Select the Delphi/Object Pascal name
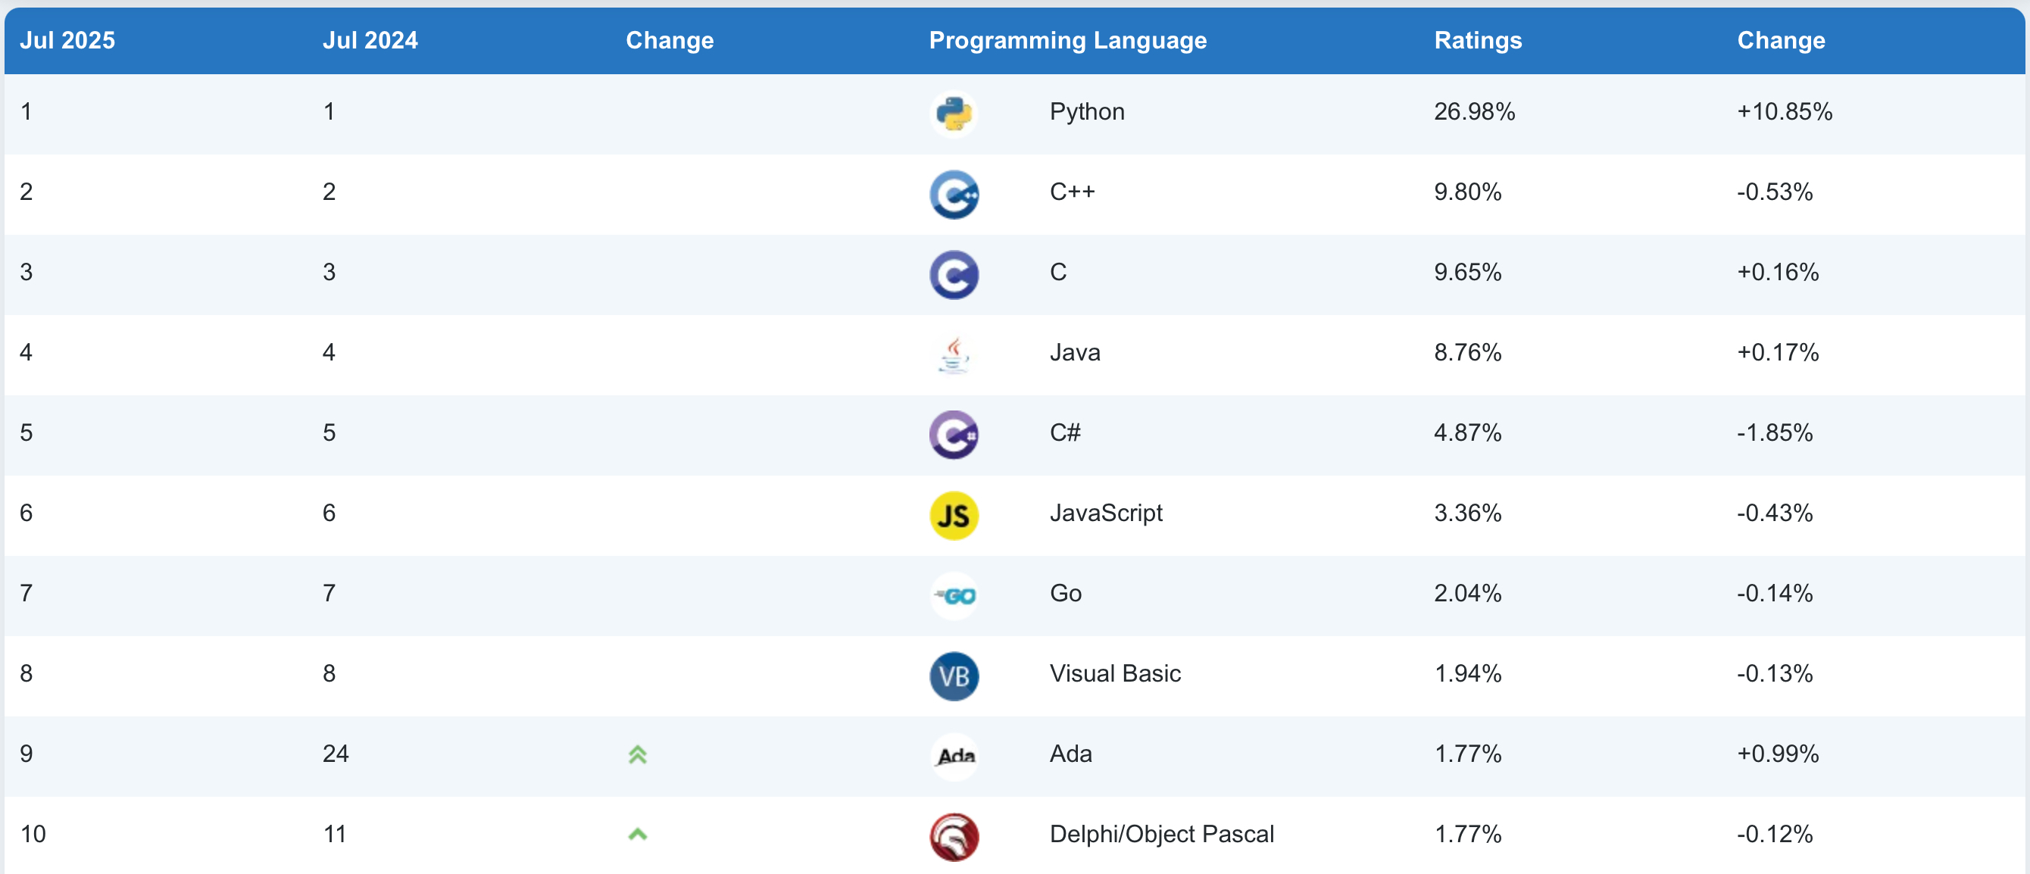2030x874 pixels. tap(1162, 834)
